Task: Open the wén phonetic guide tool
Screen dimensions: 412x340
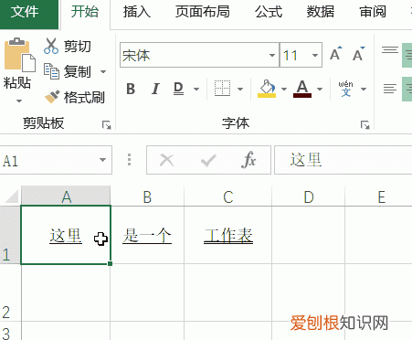Action: (345, 89)
